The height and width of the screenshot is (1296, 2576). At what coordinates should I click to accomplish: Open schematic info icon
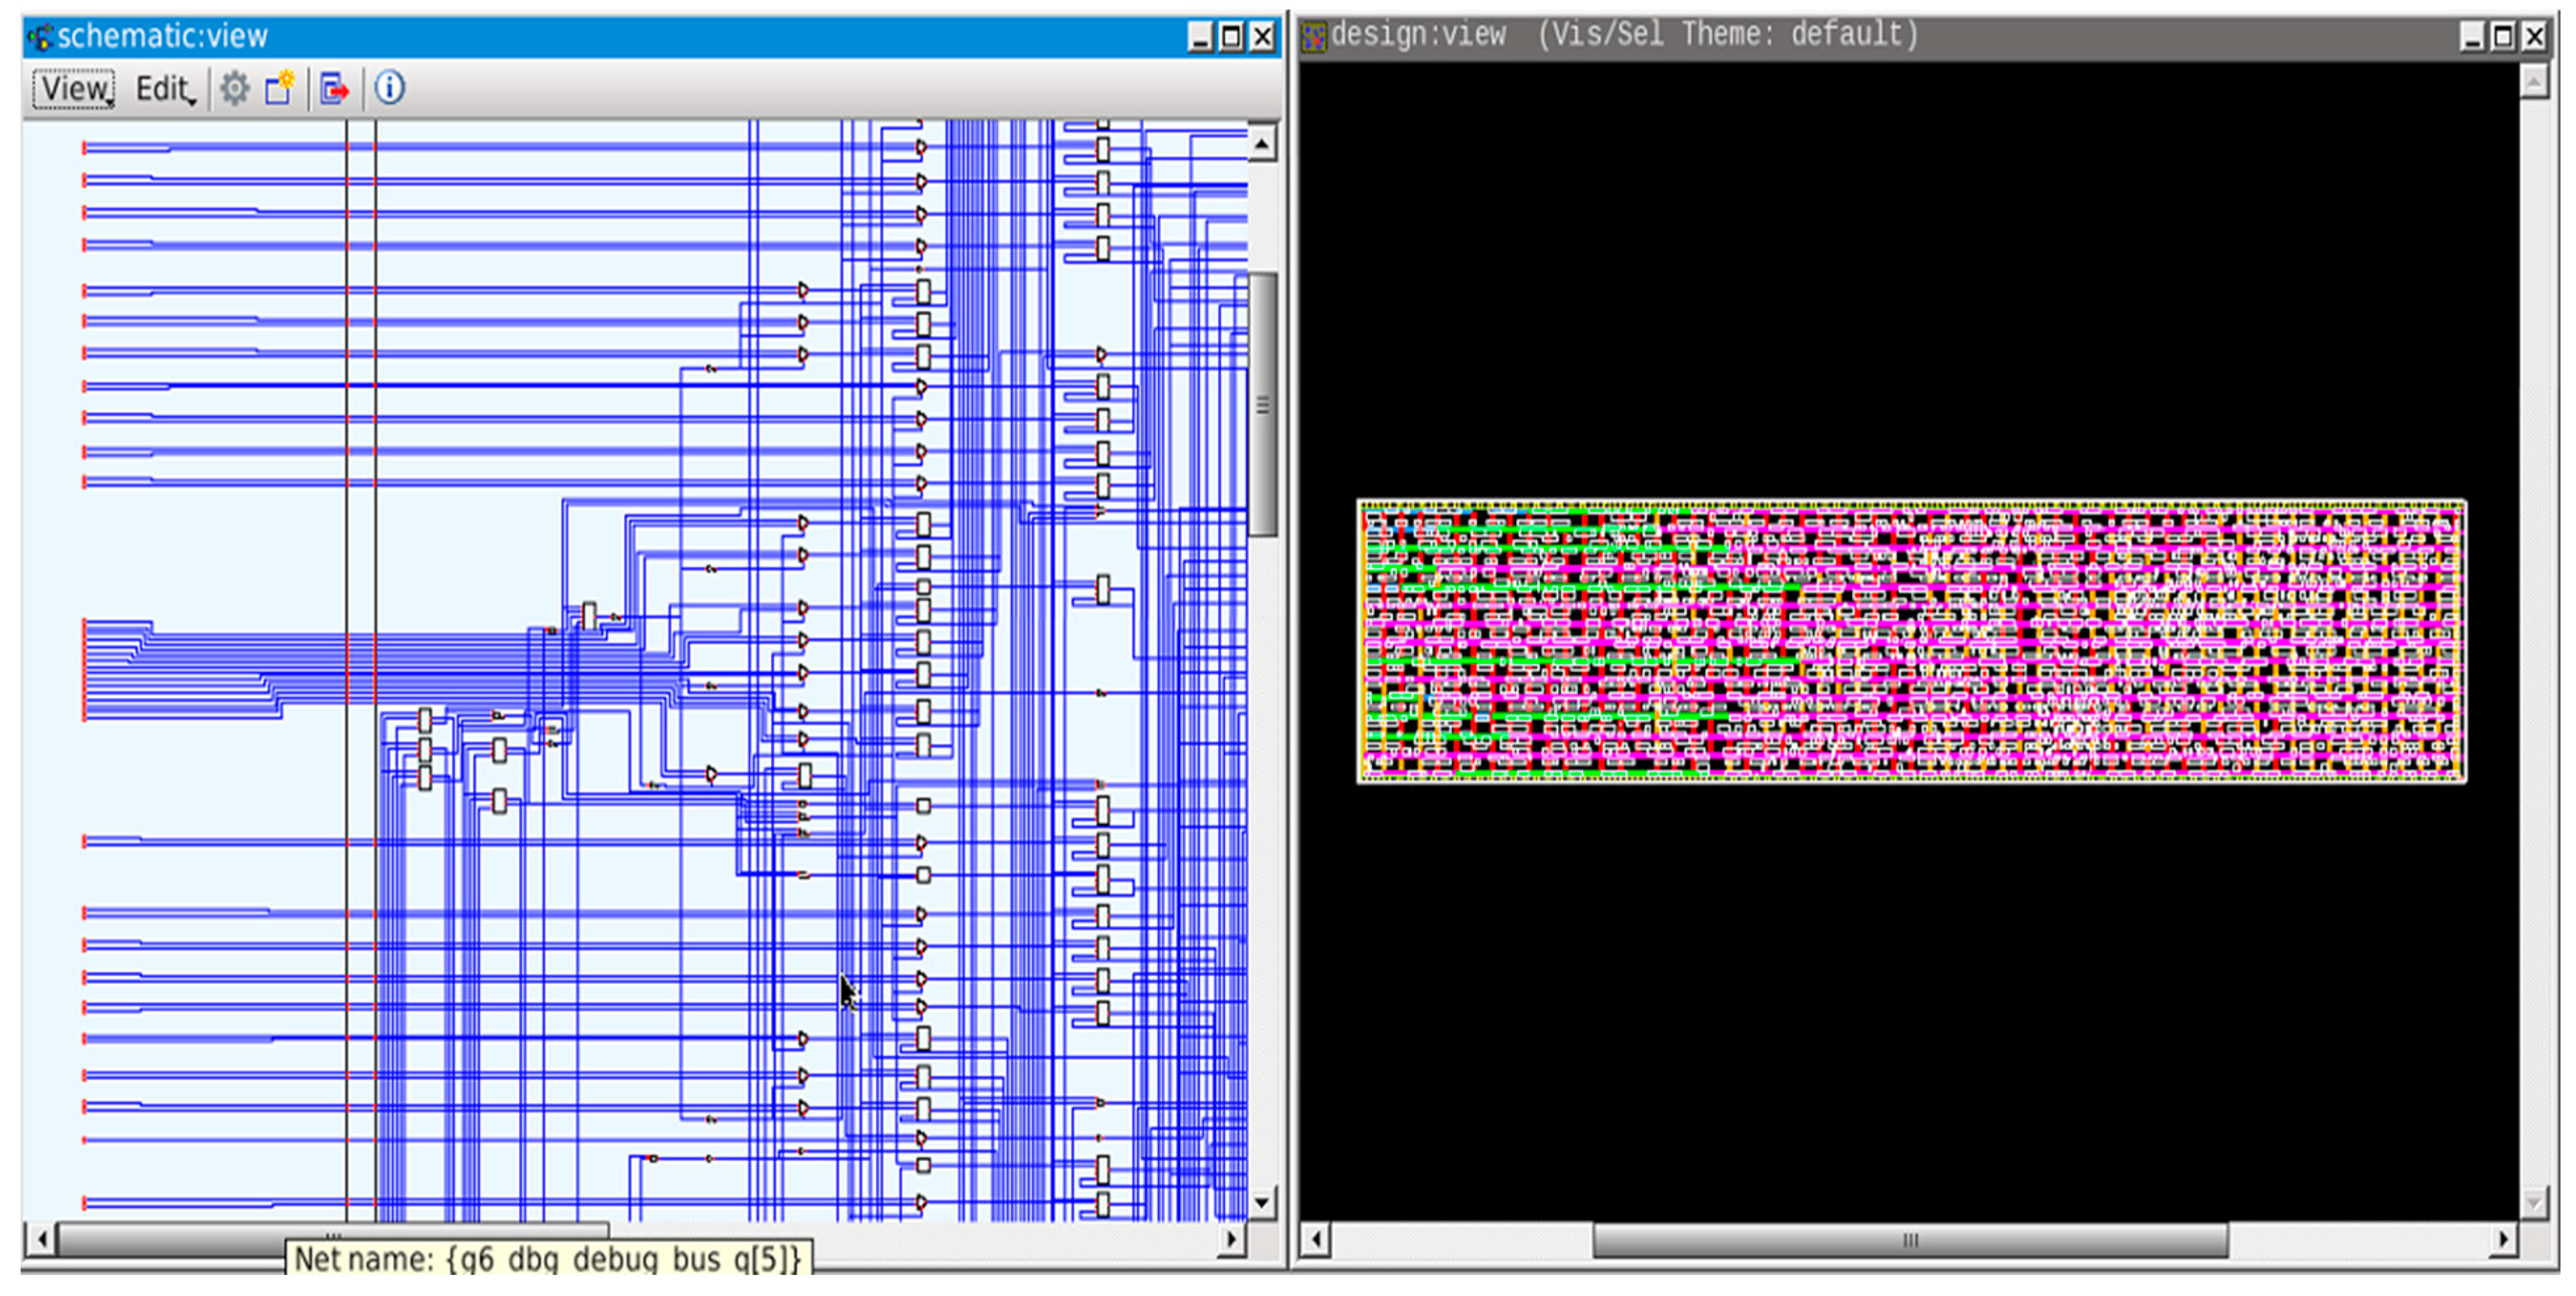[390, 88]
